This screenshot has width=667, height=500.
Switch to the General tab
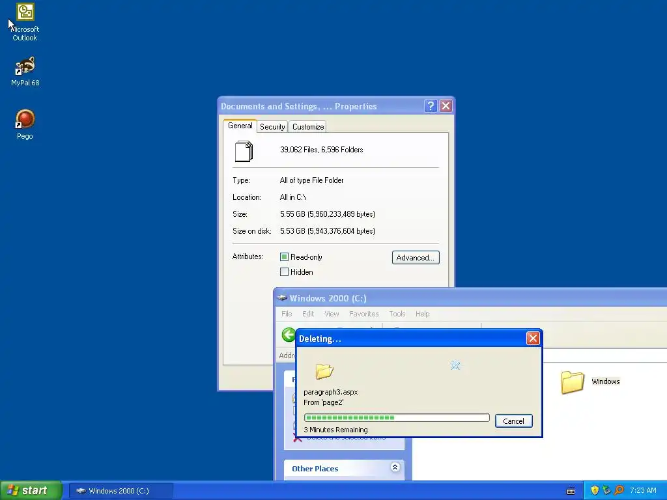(x=240, y=126)
